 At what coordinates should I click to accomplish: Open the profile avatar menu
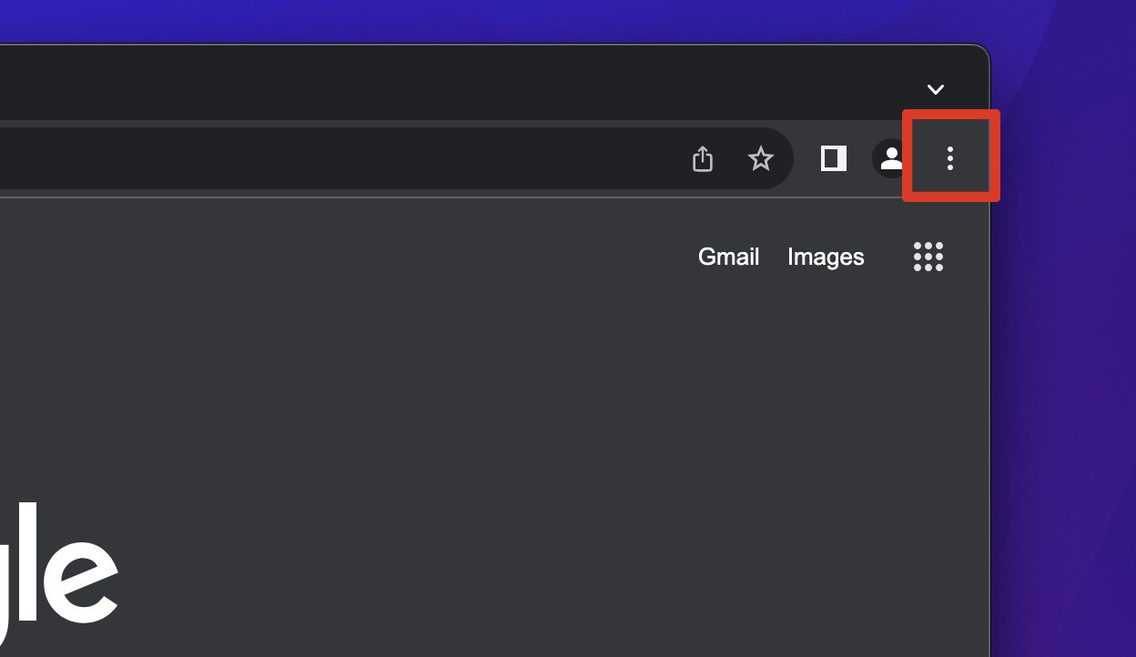(889, 158)
